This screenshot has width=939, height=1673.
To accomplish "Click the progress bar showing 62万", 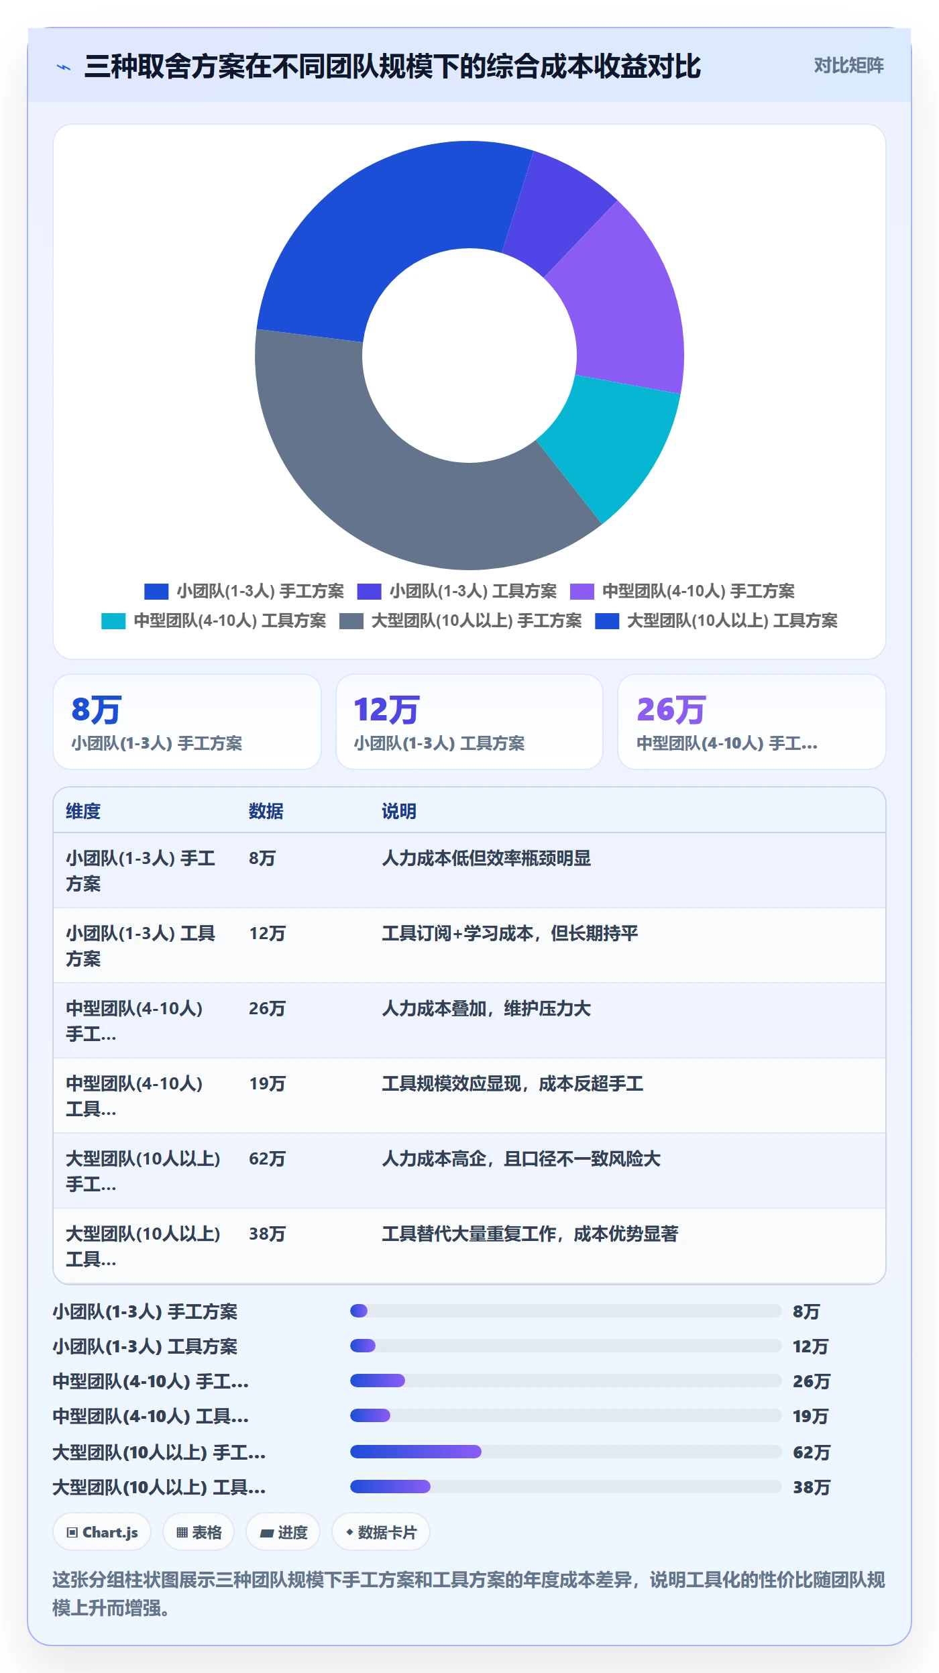I will click(x=565, y=1452).
